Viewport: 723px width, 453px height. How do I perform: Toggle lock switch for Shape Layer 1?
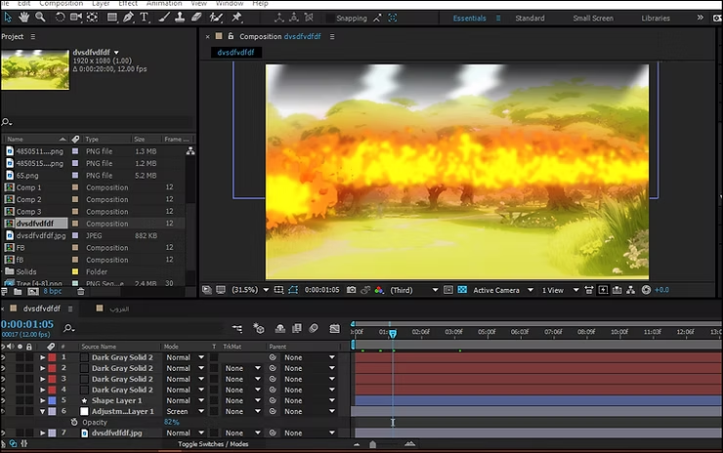(x=29, y=400)
